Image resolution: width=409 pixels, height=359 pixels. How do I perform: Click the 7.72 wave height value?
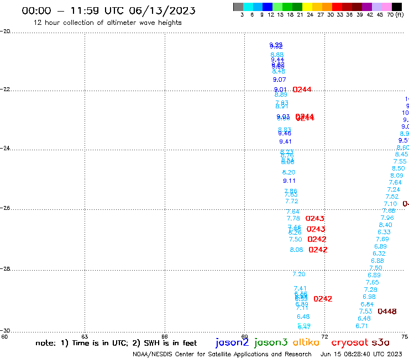[292, 201]
